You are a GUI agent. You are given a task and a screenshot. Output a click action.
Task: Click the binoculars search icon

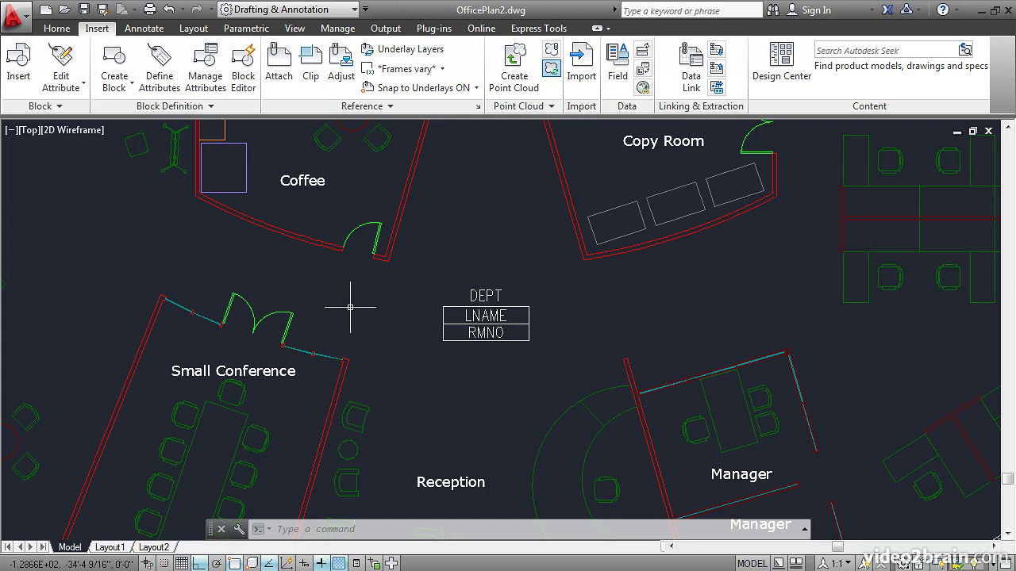[774, 10]
